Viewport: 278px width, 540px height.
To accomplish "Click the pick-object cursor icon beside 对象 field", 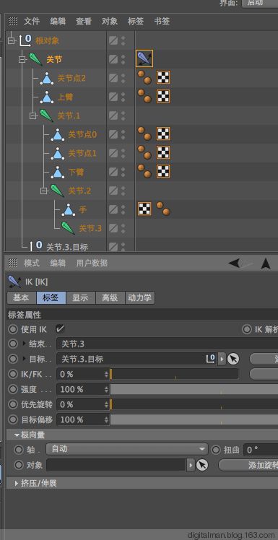I will (203, 465).
